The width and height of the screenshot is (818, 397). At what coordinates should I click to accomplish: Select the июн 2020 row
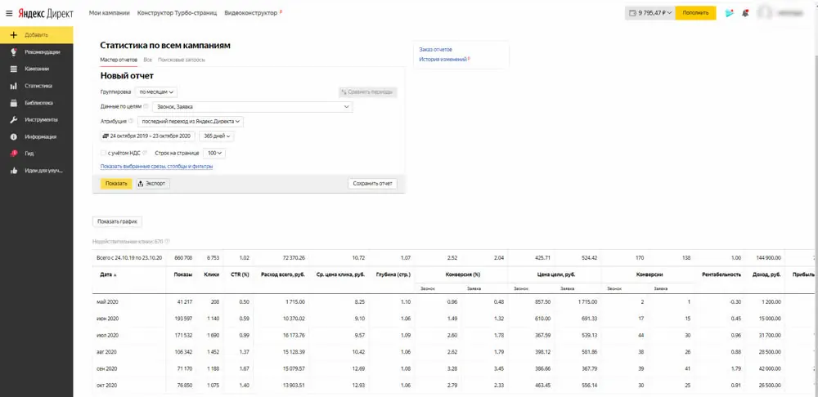455,319
